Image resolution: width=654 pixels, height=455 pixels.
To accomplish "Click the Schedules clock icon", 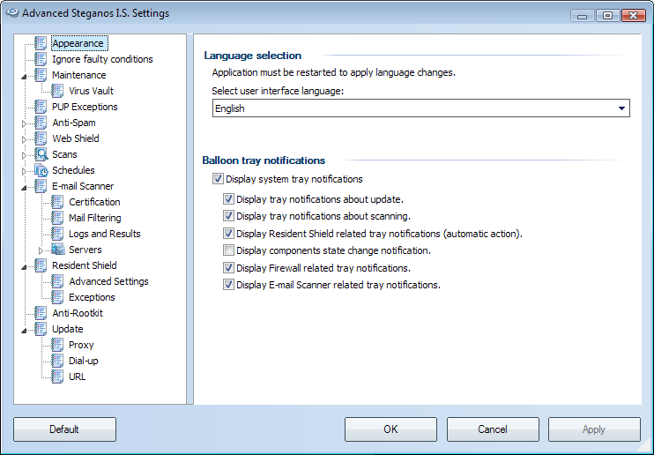I will pyautogui.click(x=41, y=170).
